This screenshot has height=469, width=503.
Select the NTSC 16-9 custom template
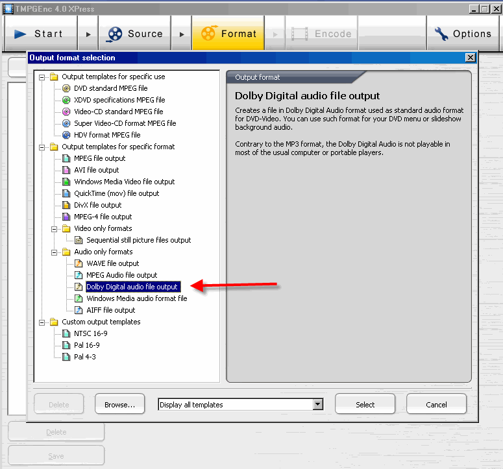tap(90, 333)
